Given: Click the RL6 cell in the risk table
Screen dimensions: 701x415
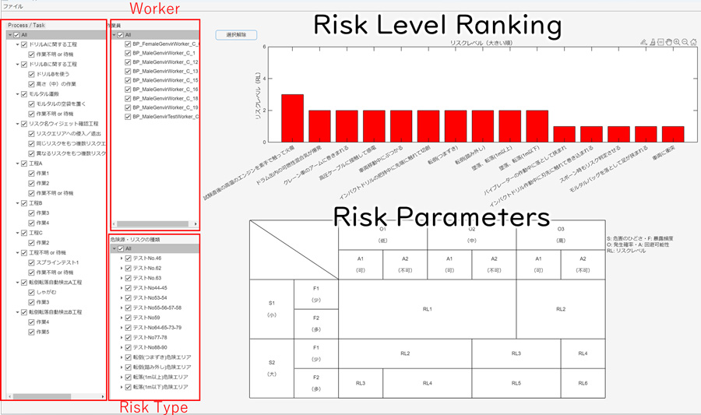Looking at the screenshot, I should click(x=583, y=383).
